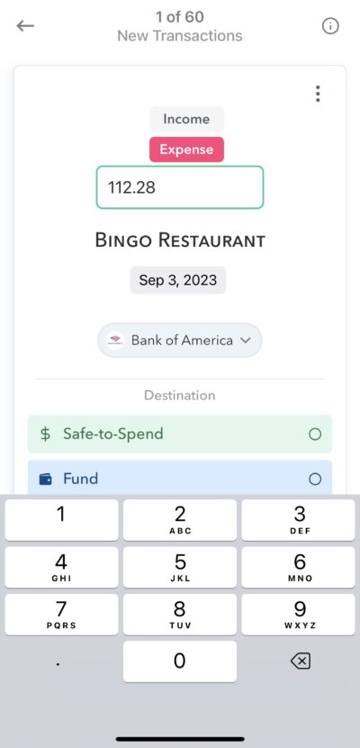The width and height of the screenshot is (360, 748).
Task: Tap the 5 JKL key
Action: click(179, 567)
